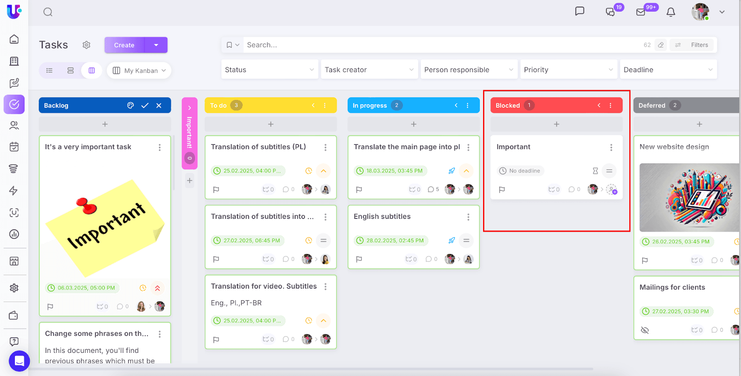The image size is (741, 376).
Task: Click the New website design thumbnail image
Action: tap(689, 197)
